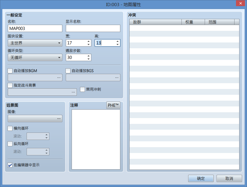Image resolution: width=247 pixels, height=187 pixels.
Task: Enable the 纵向循环 checkbox
Action: (x=10, y=144)
